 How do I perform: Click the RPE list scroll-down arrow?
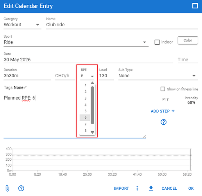tap(93, 132)
